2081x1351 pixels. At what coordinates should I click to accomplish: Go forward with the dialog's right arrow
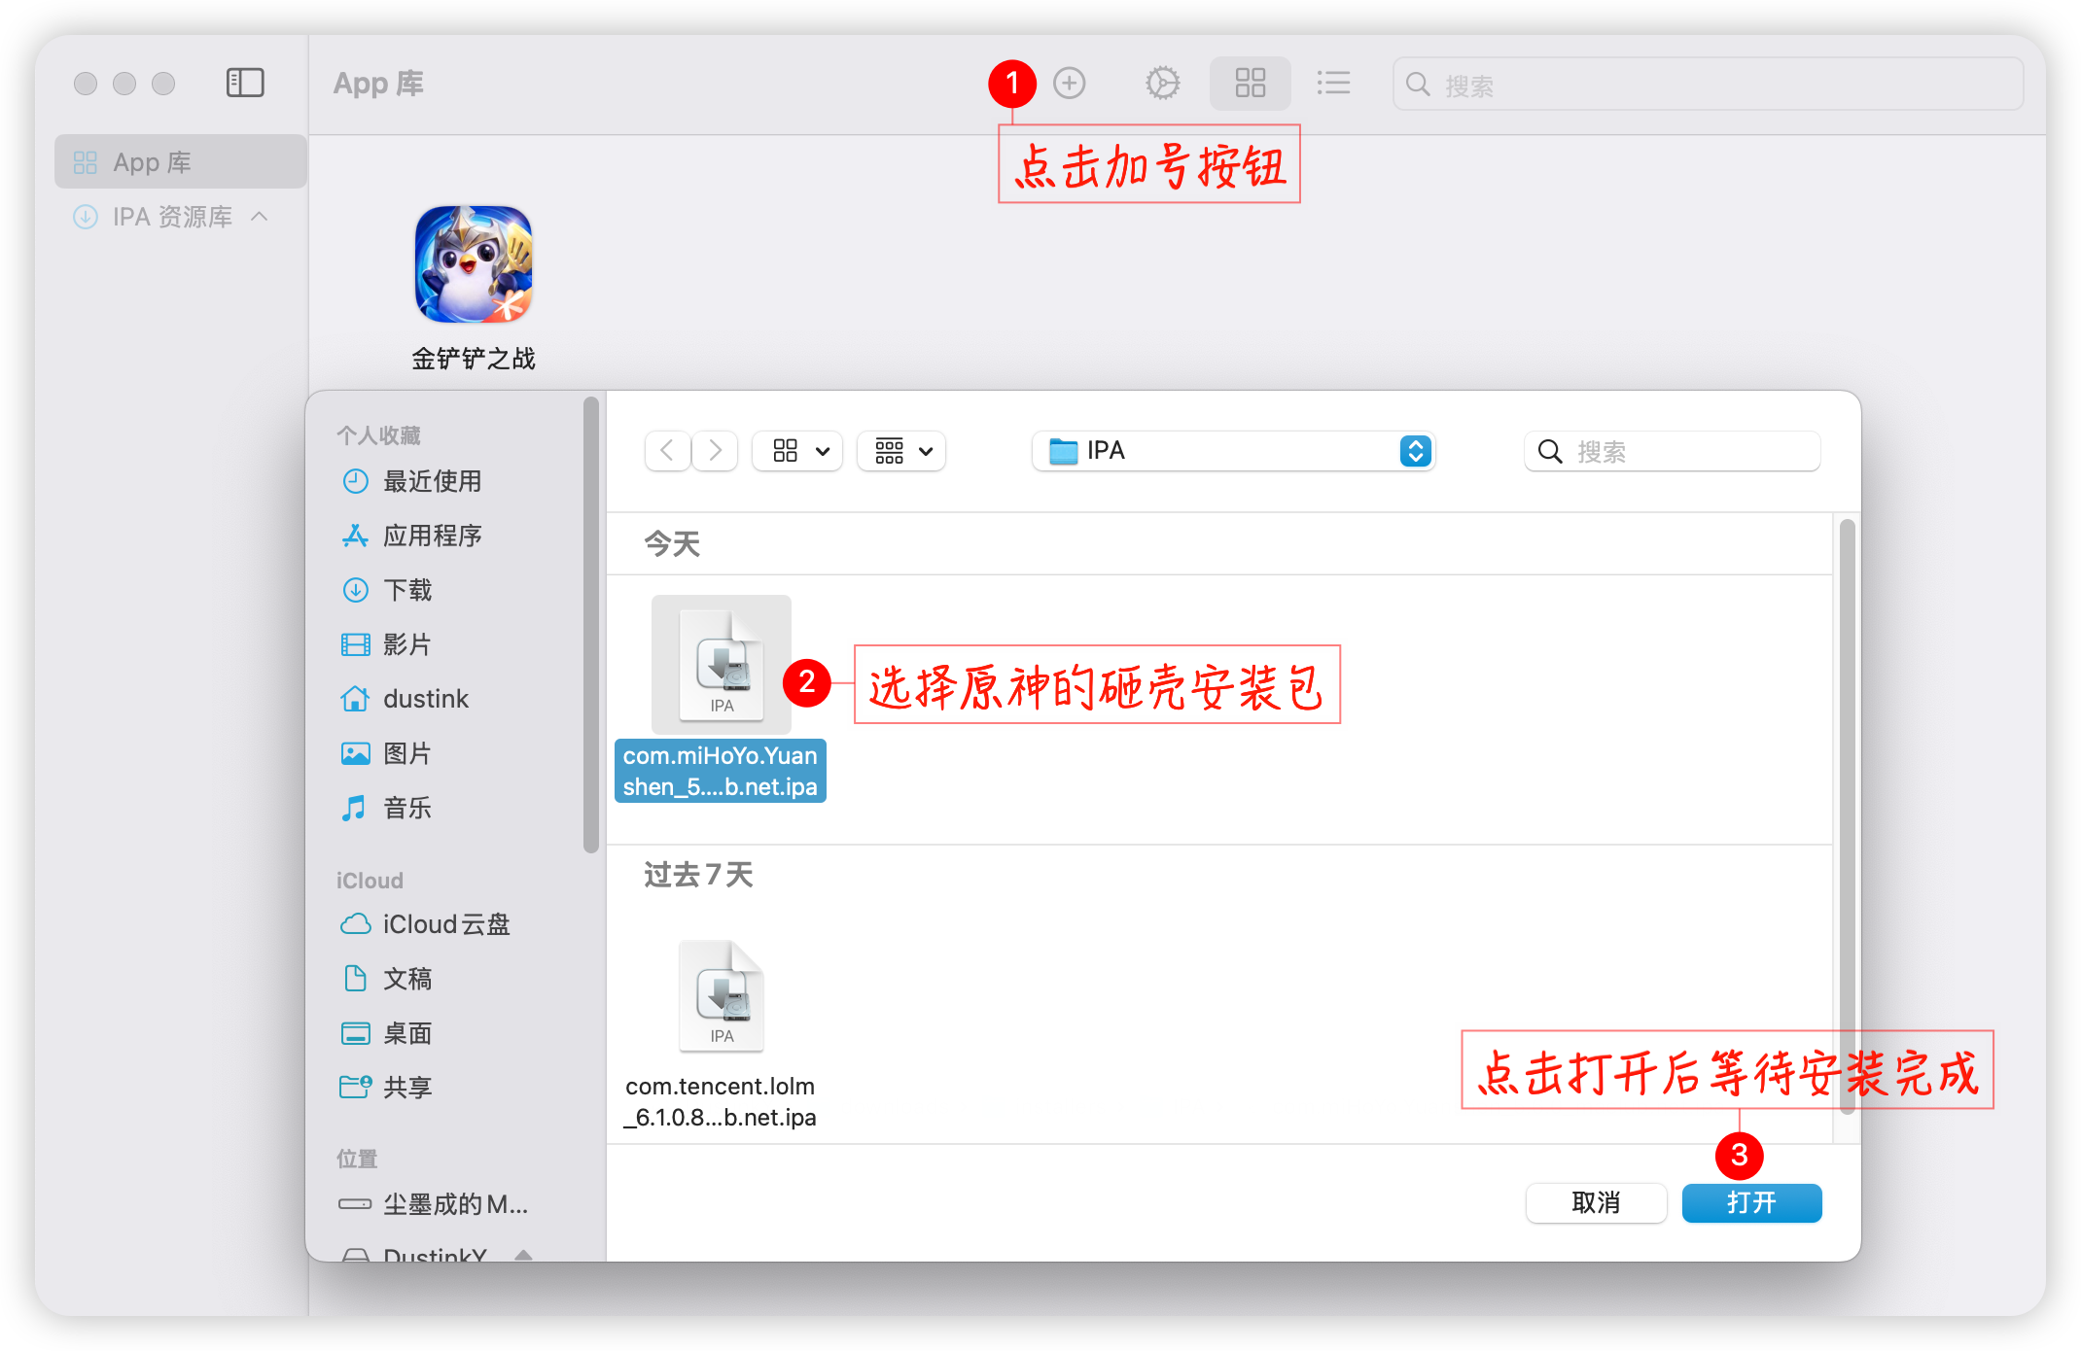coord(715,451)
